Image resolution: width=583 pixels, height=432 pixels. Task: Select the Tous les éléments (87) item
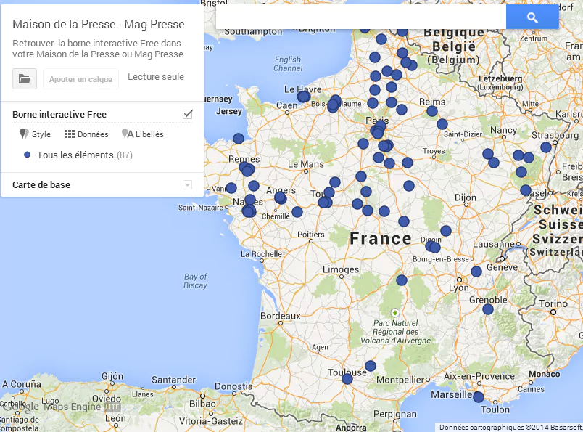pos(84,155)
